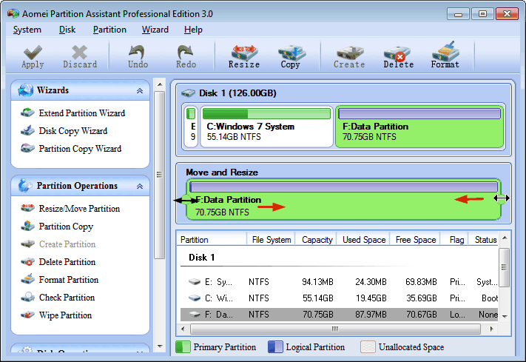Select the F:Data Partition block on Disk 1

(x=419, y=127)
